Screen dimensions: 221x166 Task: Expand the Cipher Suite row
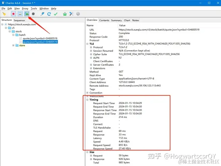pyautogui.click(x=91, y=54)
